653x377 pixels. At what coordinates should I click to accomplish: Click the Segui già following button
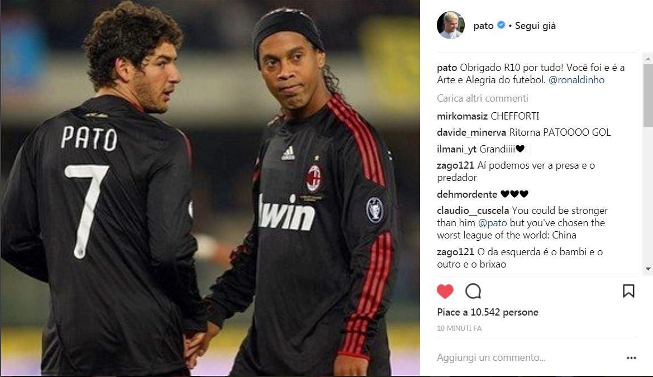[x=535, y=26]
